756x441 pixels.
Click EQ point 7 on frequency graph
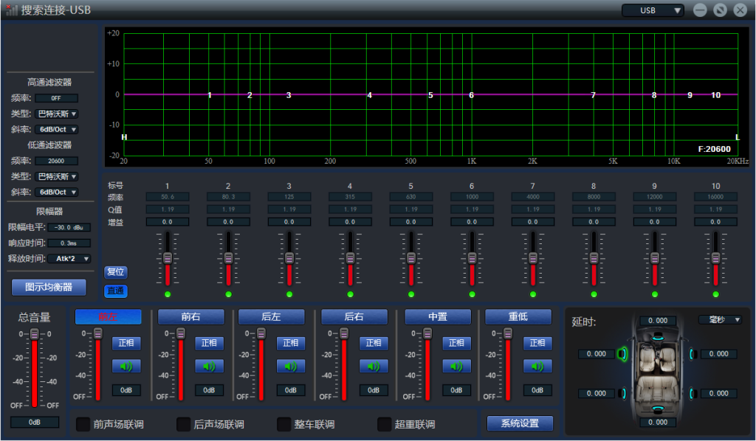(594, 95)
